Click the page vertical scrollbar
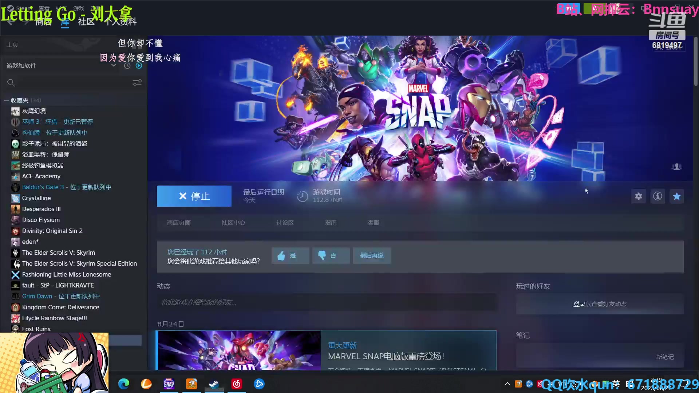The width and height of the screenshot is (699, 393). coord(696,62)
